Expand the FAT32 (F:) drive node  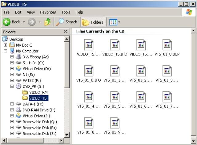click(x=12, y=80)
